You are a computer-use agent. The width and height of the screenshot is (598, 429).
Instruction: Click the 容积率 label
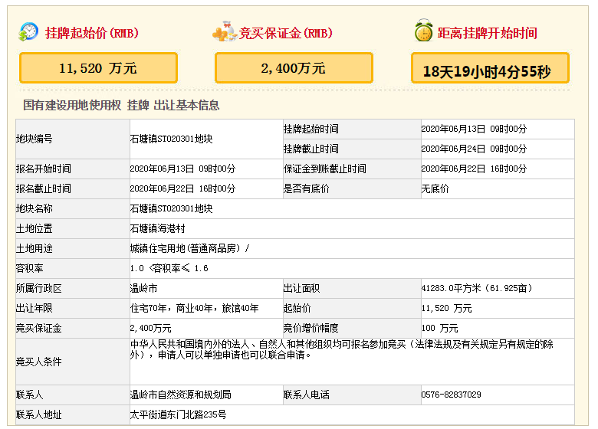point(30,268)
